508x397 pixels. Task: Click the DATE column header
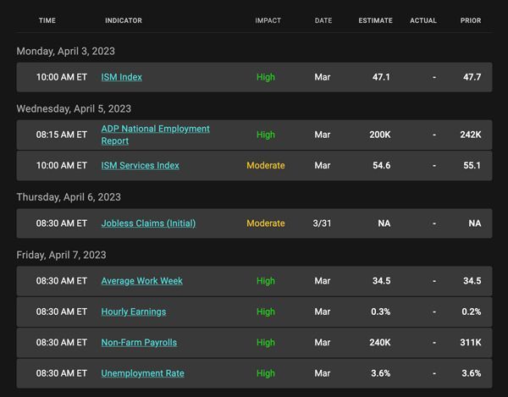point(323,20)
